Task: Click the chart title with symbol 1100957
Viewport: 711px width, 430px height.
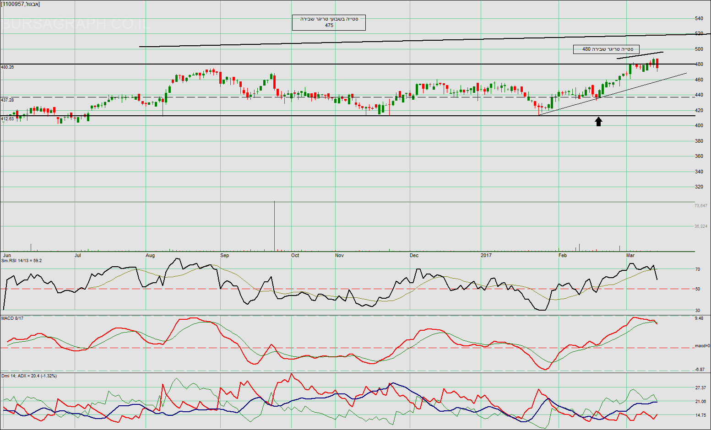Action: (x=21, y=4)
